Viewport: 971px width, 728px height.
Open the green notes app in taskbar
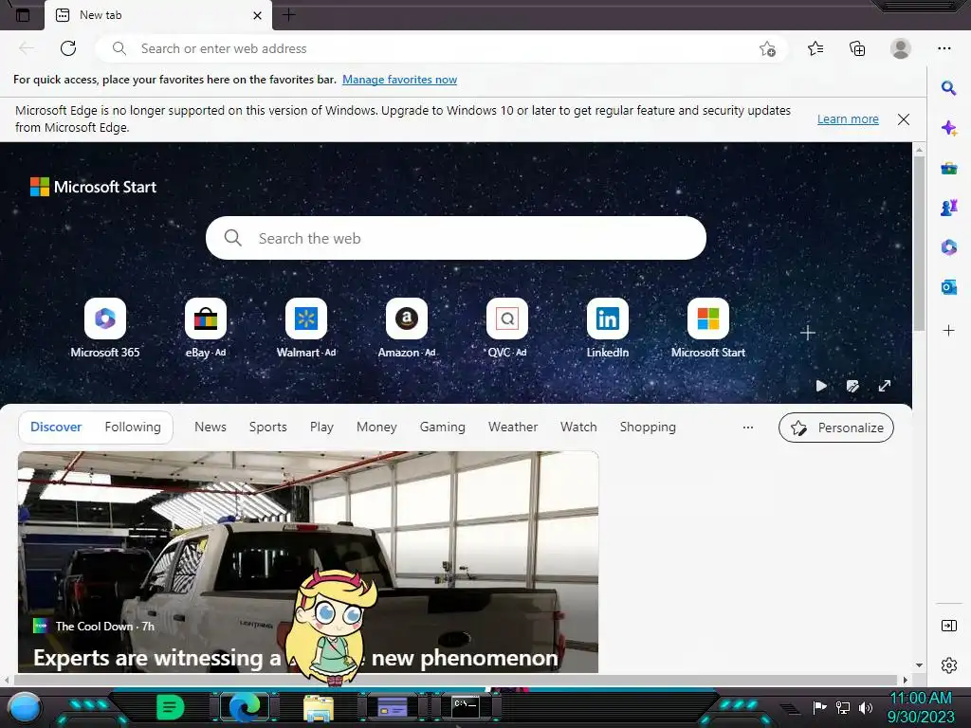(170, 707)
